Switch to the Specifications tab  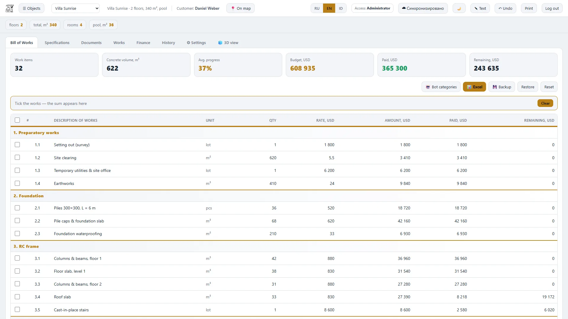[57, 43]
